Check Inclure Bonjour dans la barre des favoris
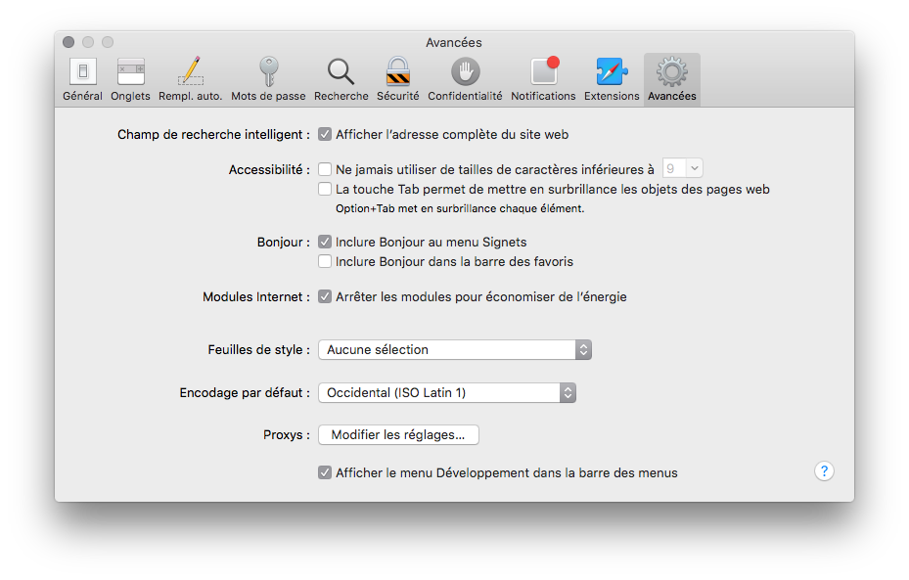This screenshot has height=580, width=909. click(325, 261)
